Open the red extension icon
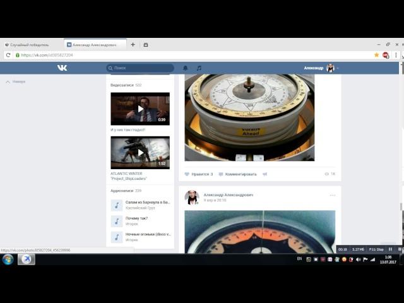Image resolution: width=404 pixels, height=303 pixels. (386, 55)
